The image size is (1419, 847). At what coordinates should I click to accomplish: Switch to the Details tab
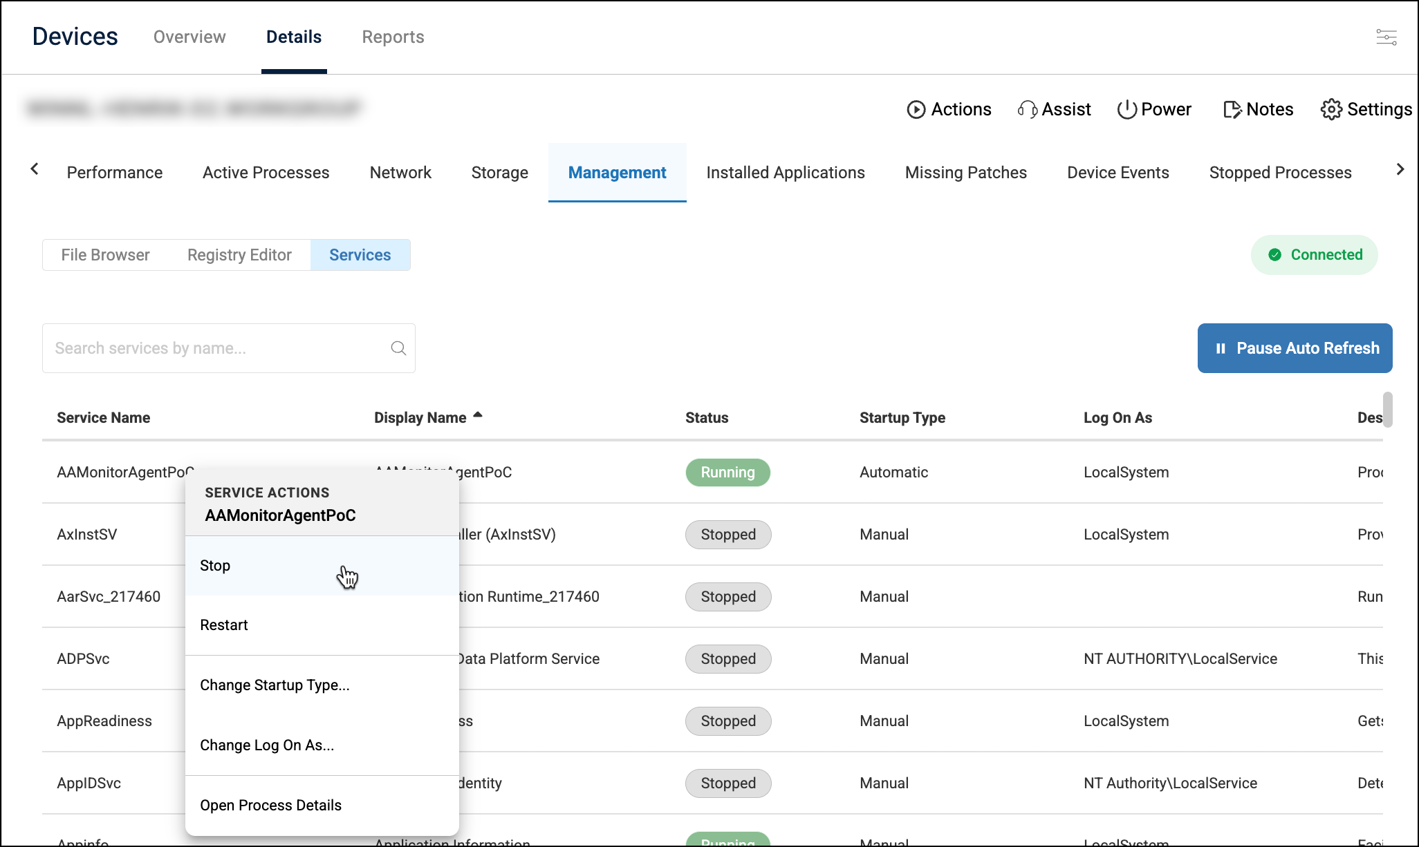tap(294, 37)
